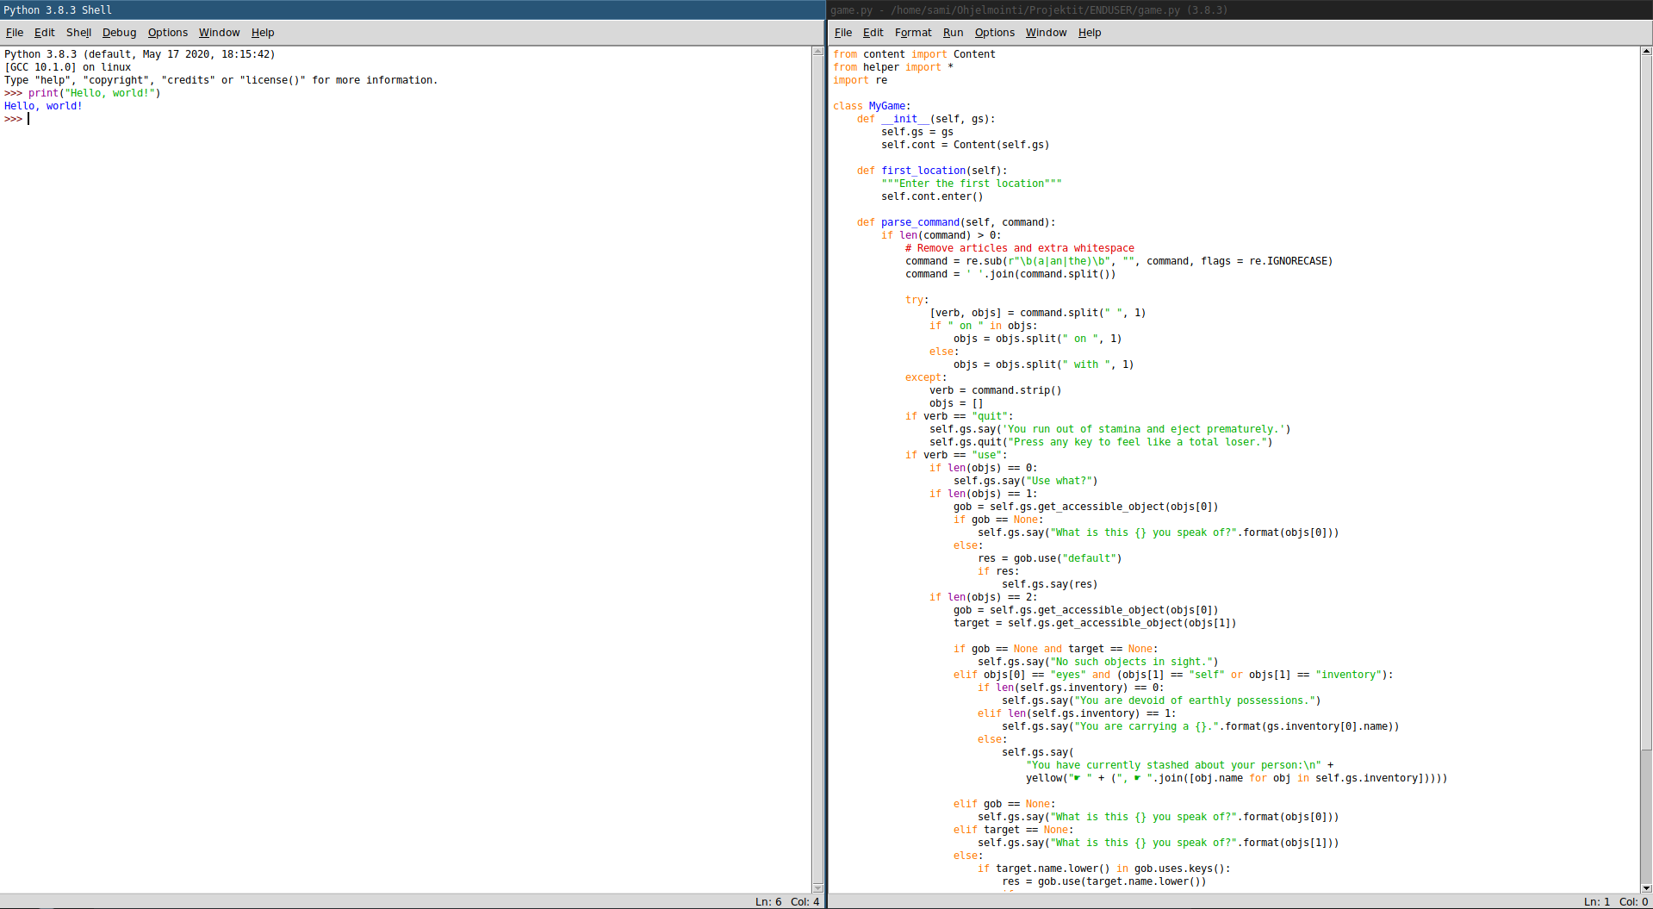Open Format menu in game.py editor
Screen dimensions: 1653x909
(x=913, y=33)
